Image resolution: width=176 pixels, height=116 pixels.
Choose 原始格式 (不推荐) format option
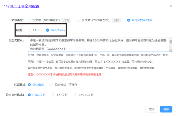point(52,85)
